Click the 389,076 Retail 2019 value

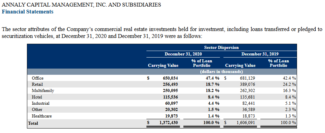pyautogui.click(x=248, y=84)
